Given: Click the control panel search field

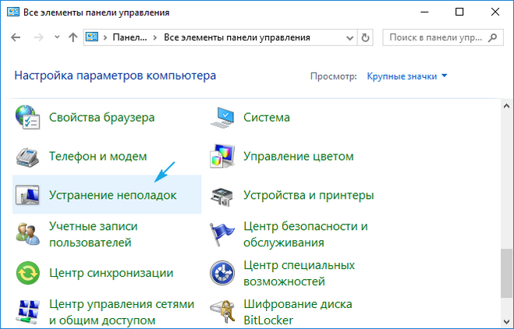Looking at the screenshot, I should tap(441, 37).
